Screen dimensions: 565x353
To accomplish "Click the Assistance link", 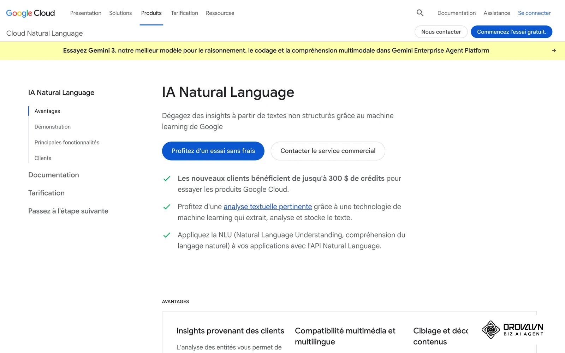I will [x=497, y=13].
